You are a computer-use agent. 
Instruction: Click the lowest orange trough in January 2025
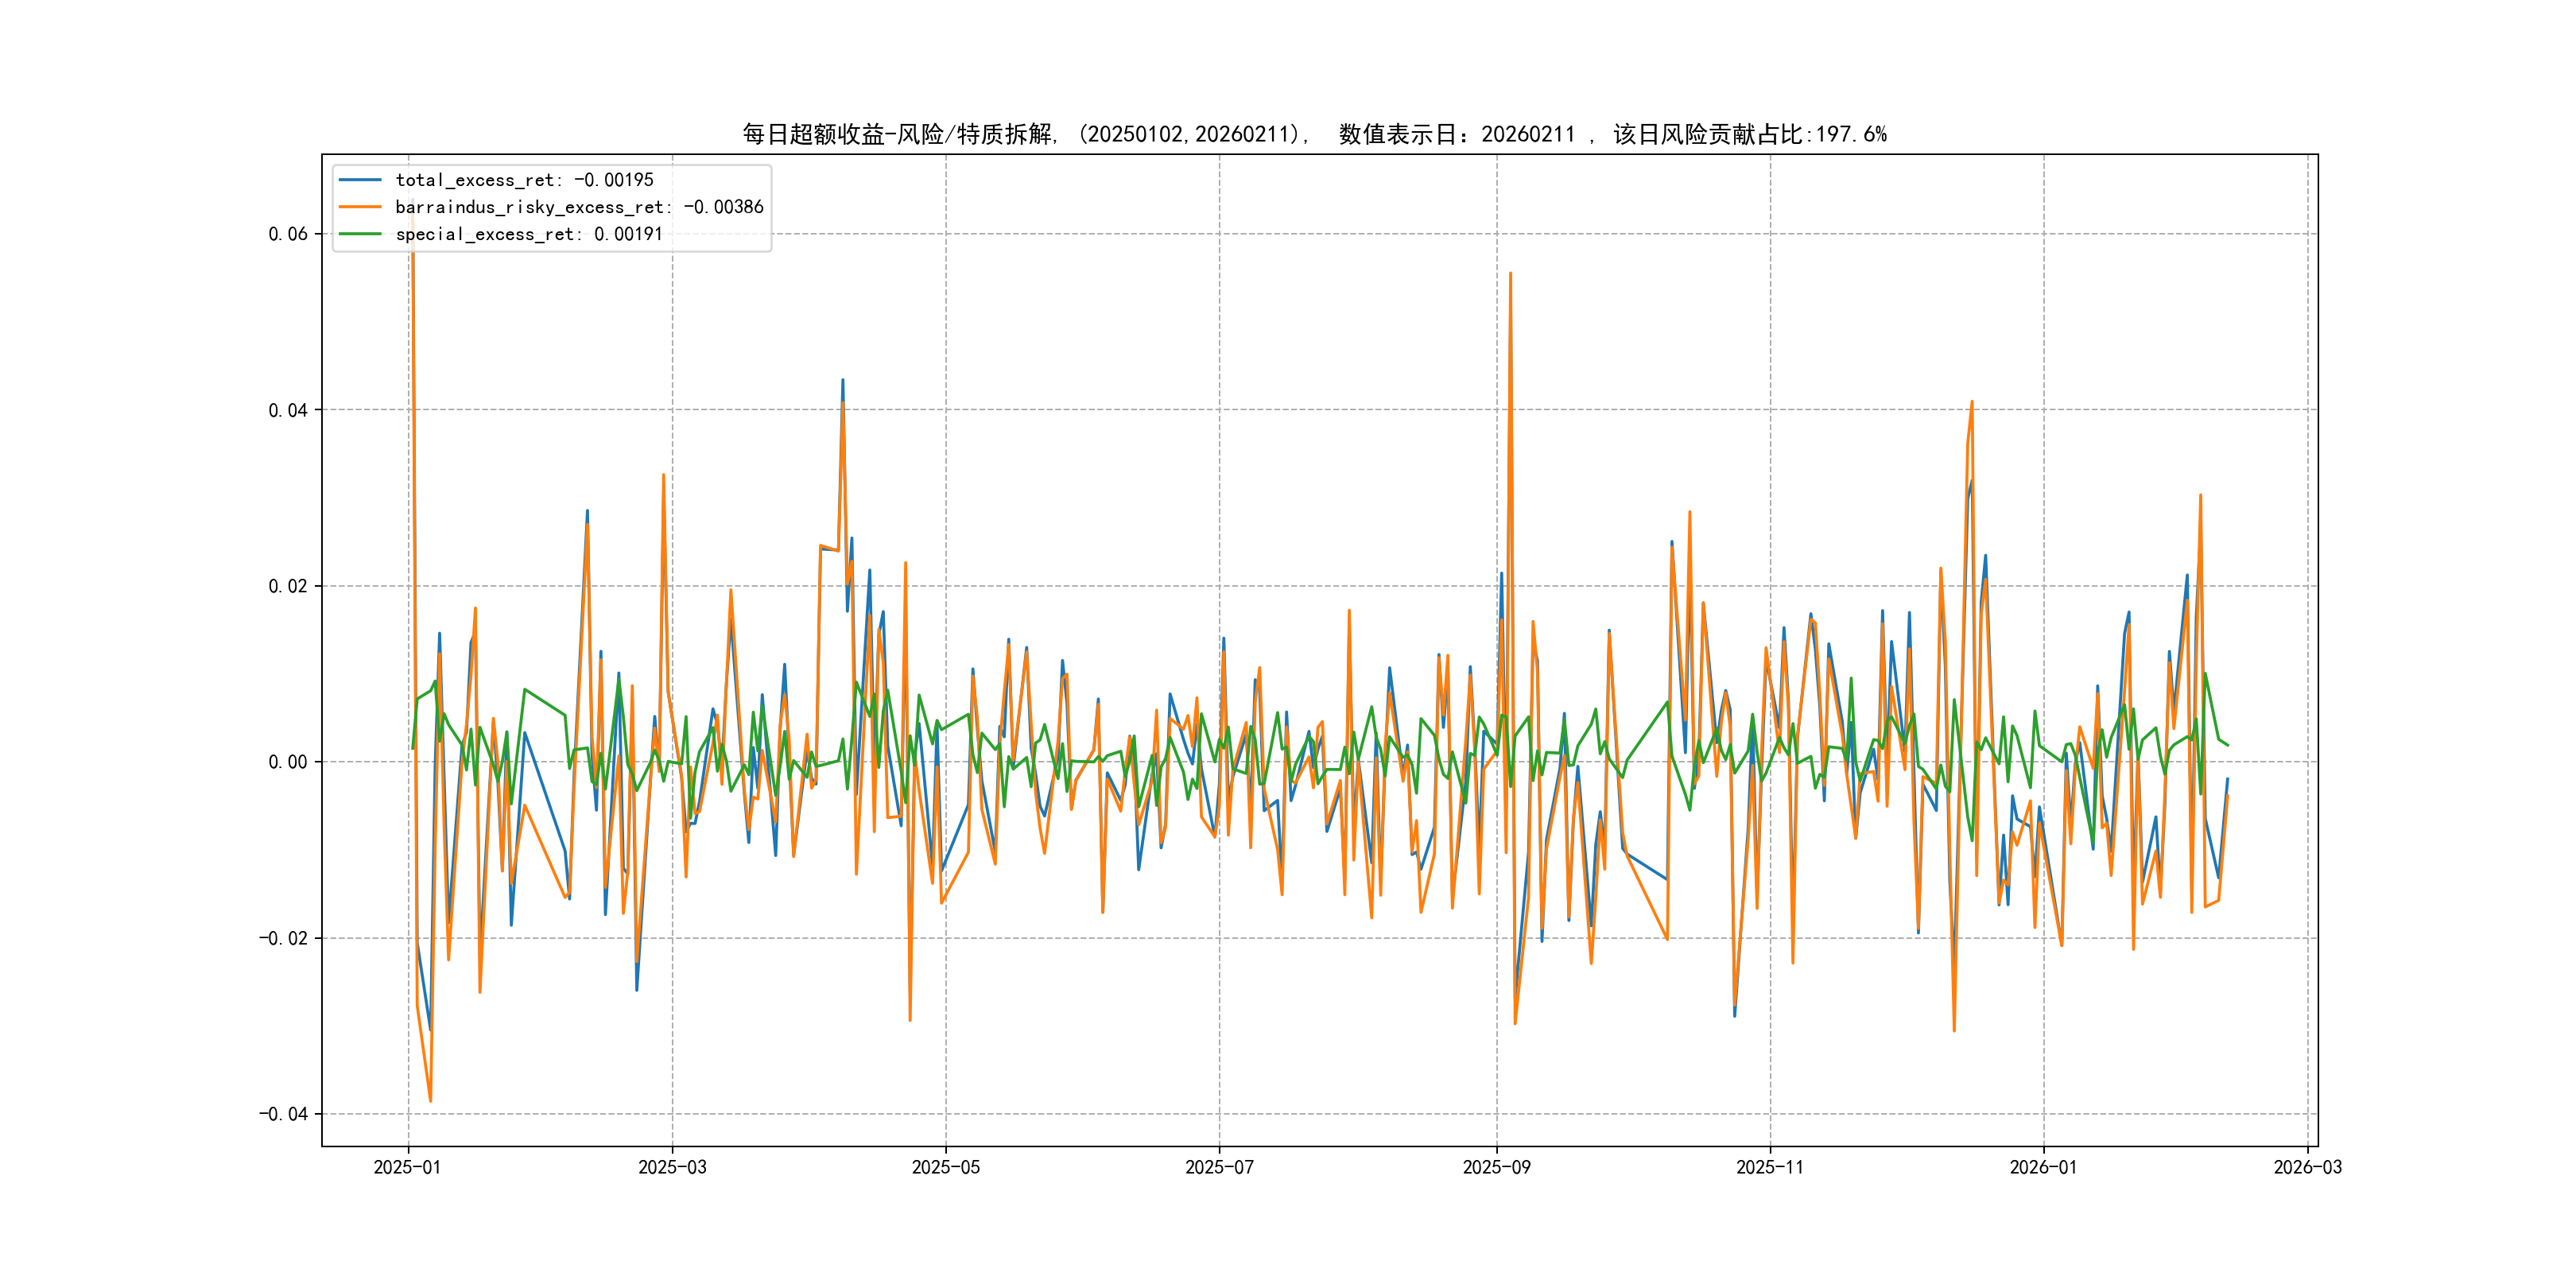[430, 1100]
